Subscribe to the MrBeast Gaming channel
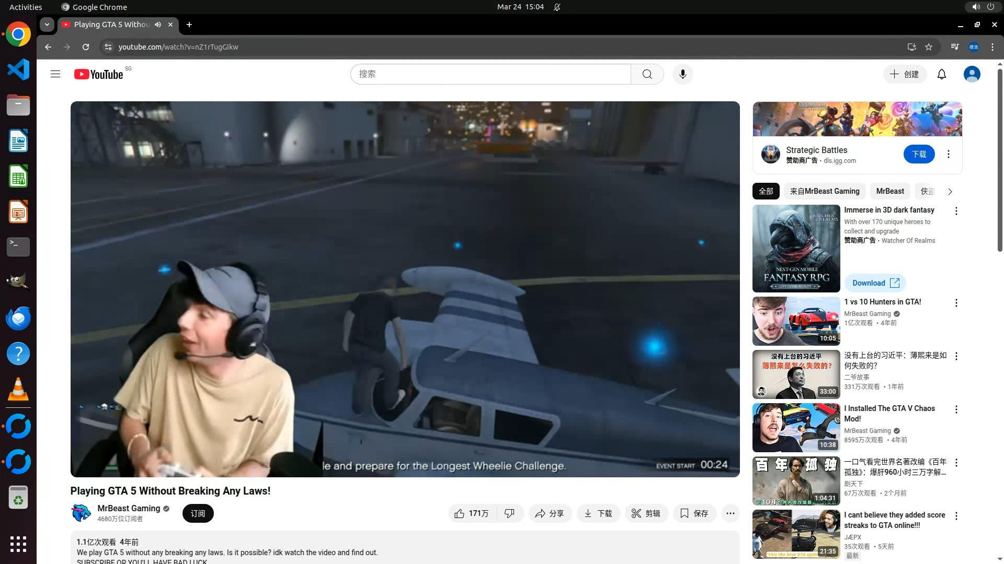 pos(198,513)
